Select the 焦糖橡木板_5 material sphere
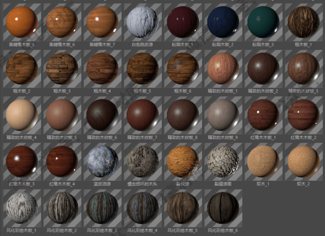 (x=21, y=22)
